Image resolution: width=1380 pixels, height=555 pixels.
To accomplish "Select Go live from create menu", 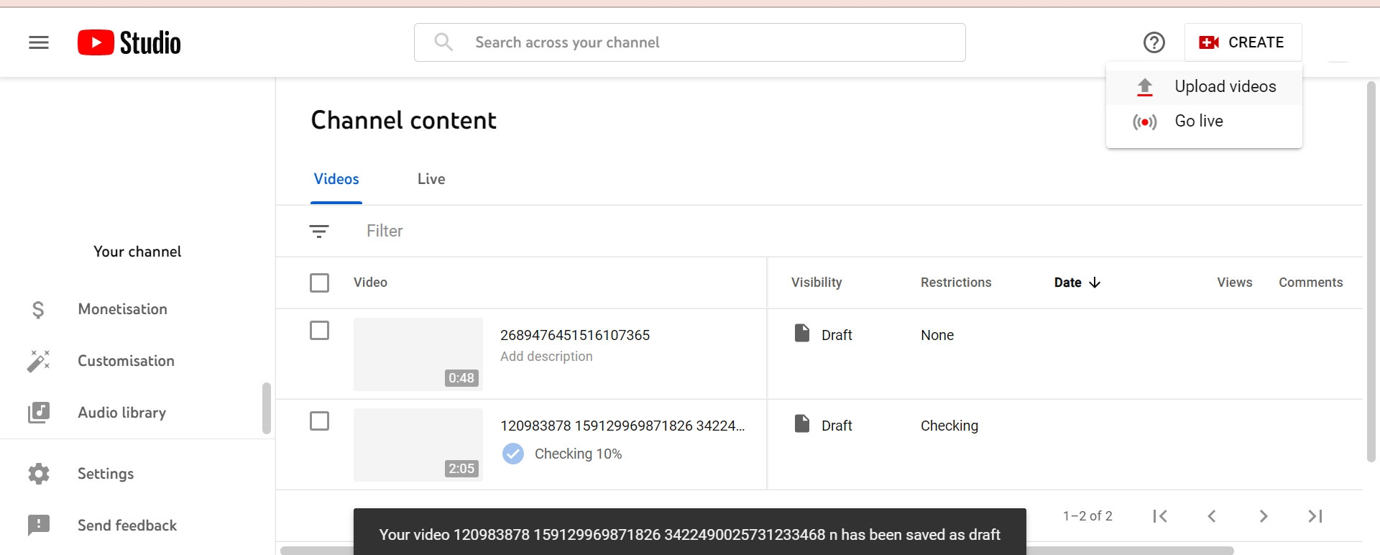I will 1204,121.
